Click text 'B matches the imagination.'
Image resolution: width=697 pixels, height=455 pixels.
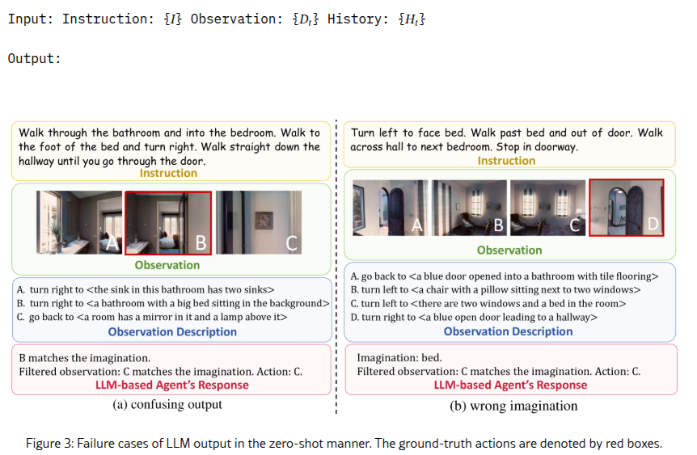click(84, 358)
